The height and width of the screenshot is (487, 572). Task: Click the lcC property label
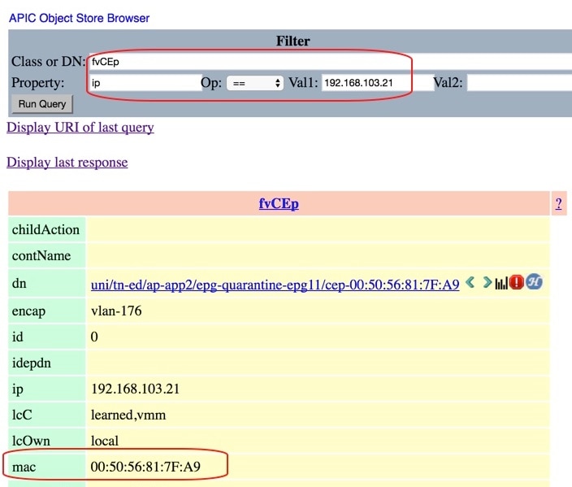[22, 415]
